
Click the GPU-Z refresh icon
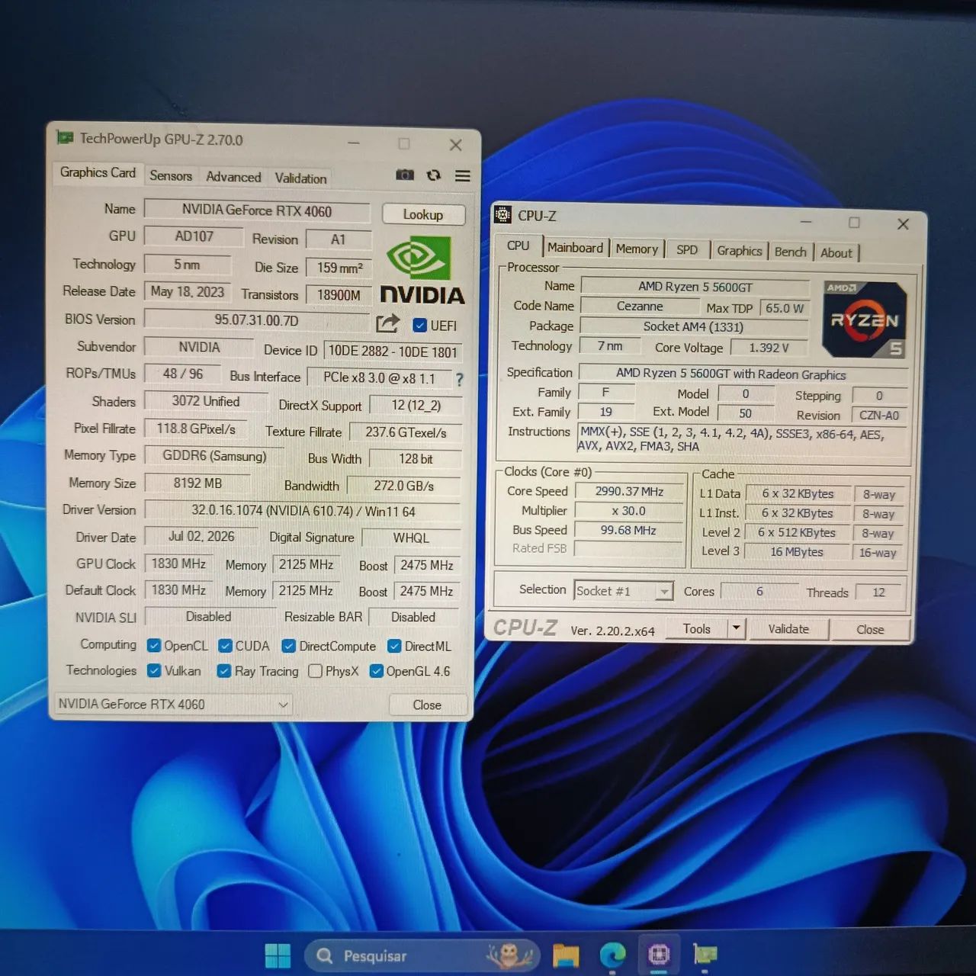point(434,175)
